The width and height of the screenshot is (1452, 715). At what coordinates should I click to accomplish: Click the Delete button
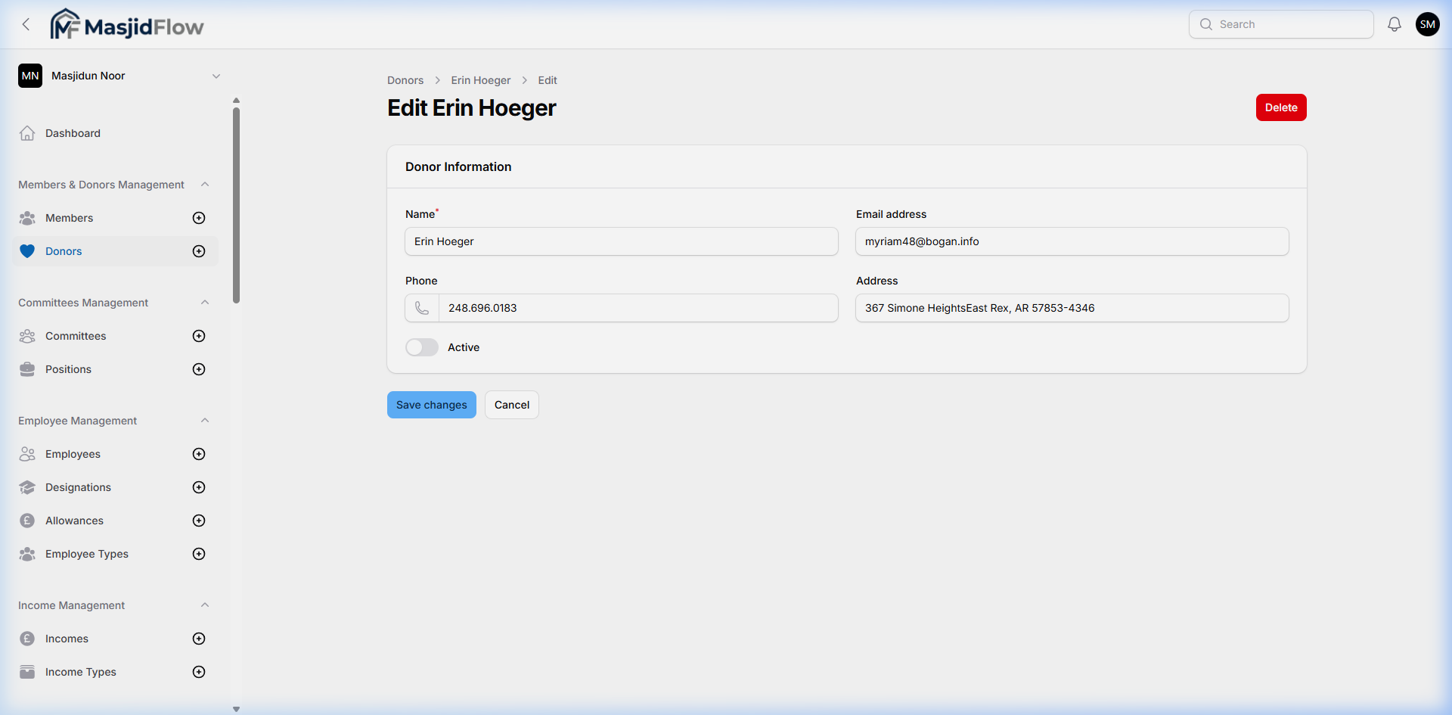point(1280,107)
